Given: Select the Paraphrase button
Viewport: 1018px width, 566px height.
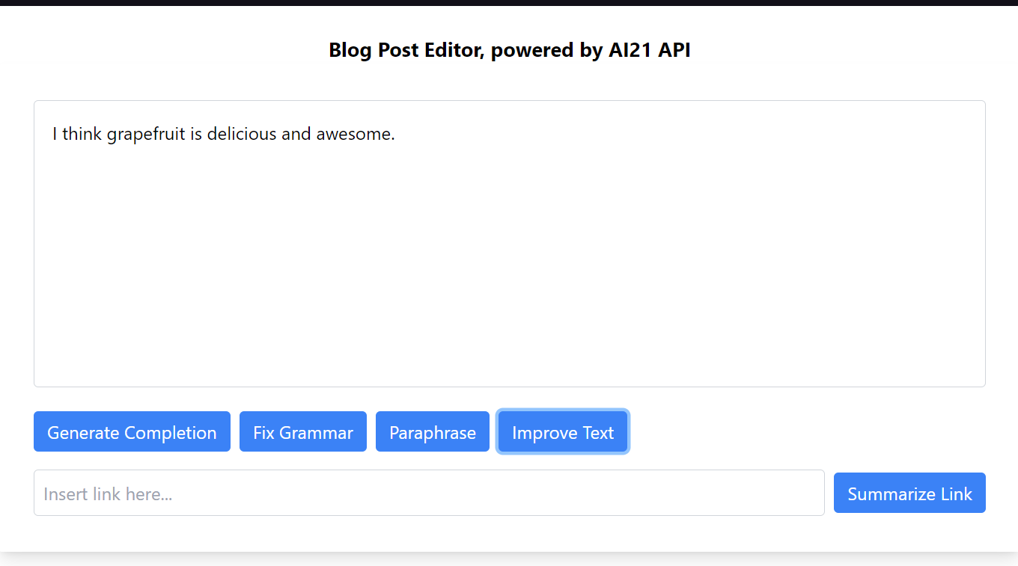Looking at the screenshot, I should [433, 431].
